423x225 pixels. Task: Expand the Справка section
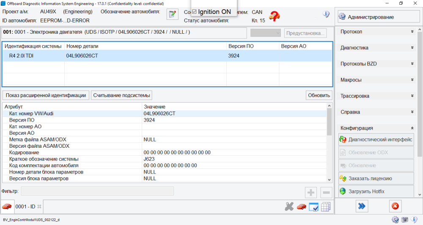(x=412, y=112)
